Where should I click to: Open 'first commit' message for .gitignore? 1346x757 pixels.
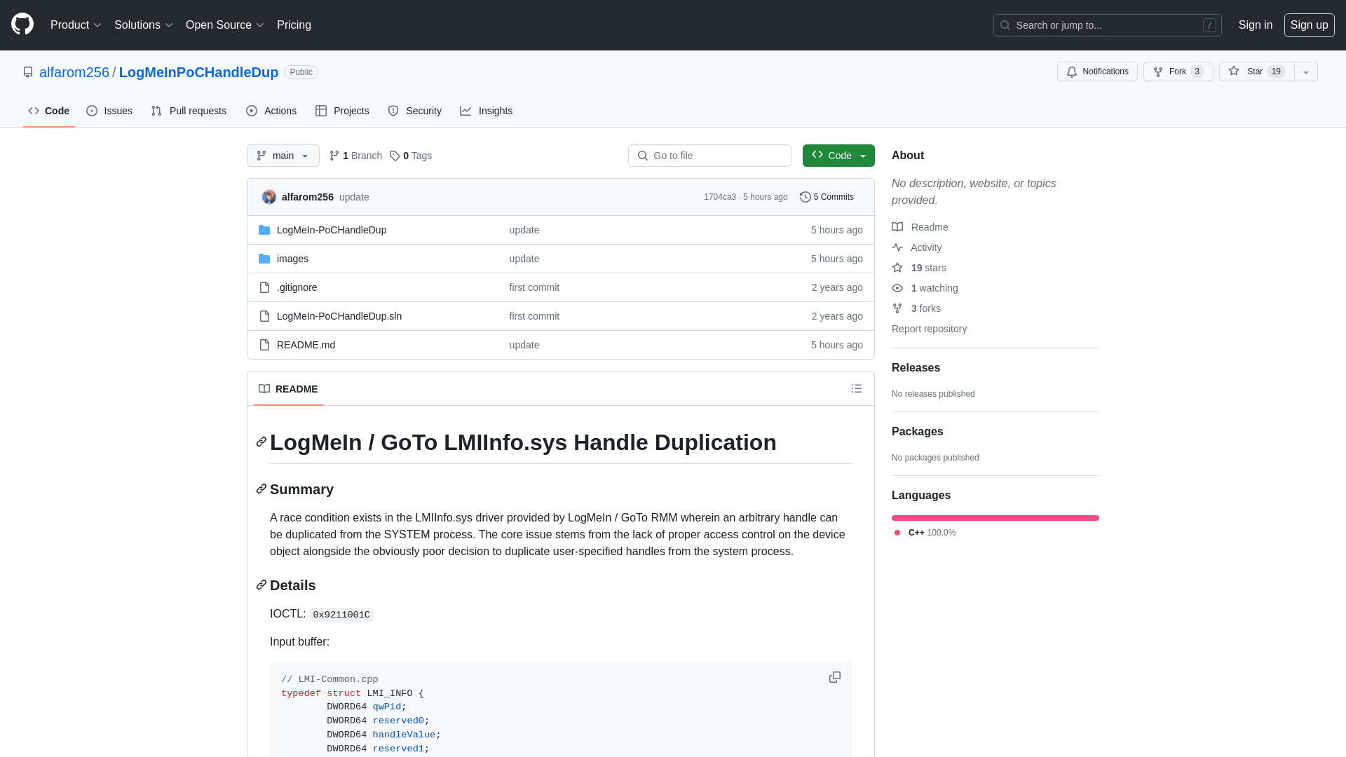coord(534,287)
